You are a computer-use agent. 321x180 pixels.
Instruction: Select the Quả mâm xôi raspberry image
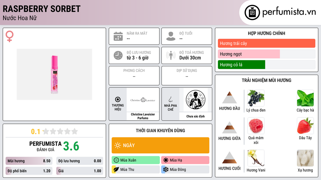256,126
